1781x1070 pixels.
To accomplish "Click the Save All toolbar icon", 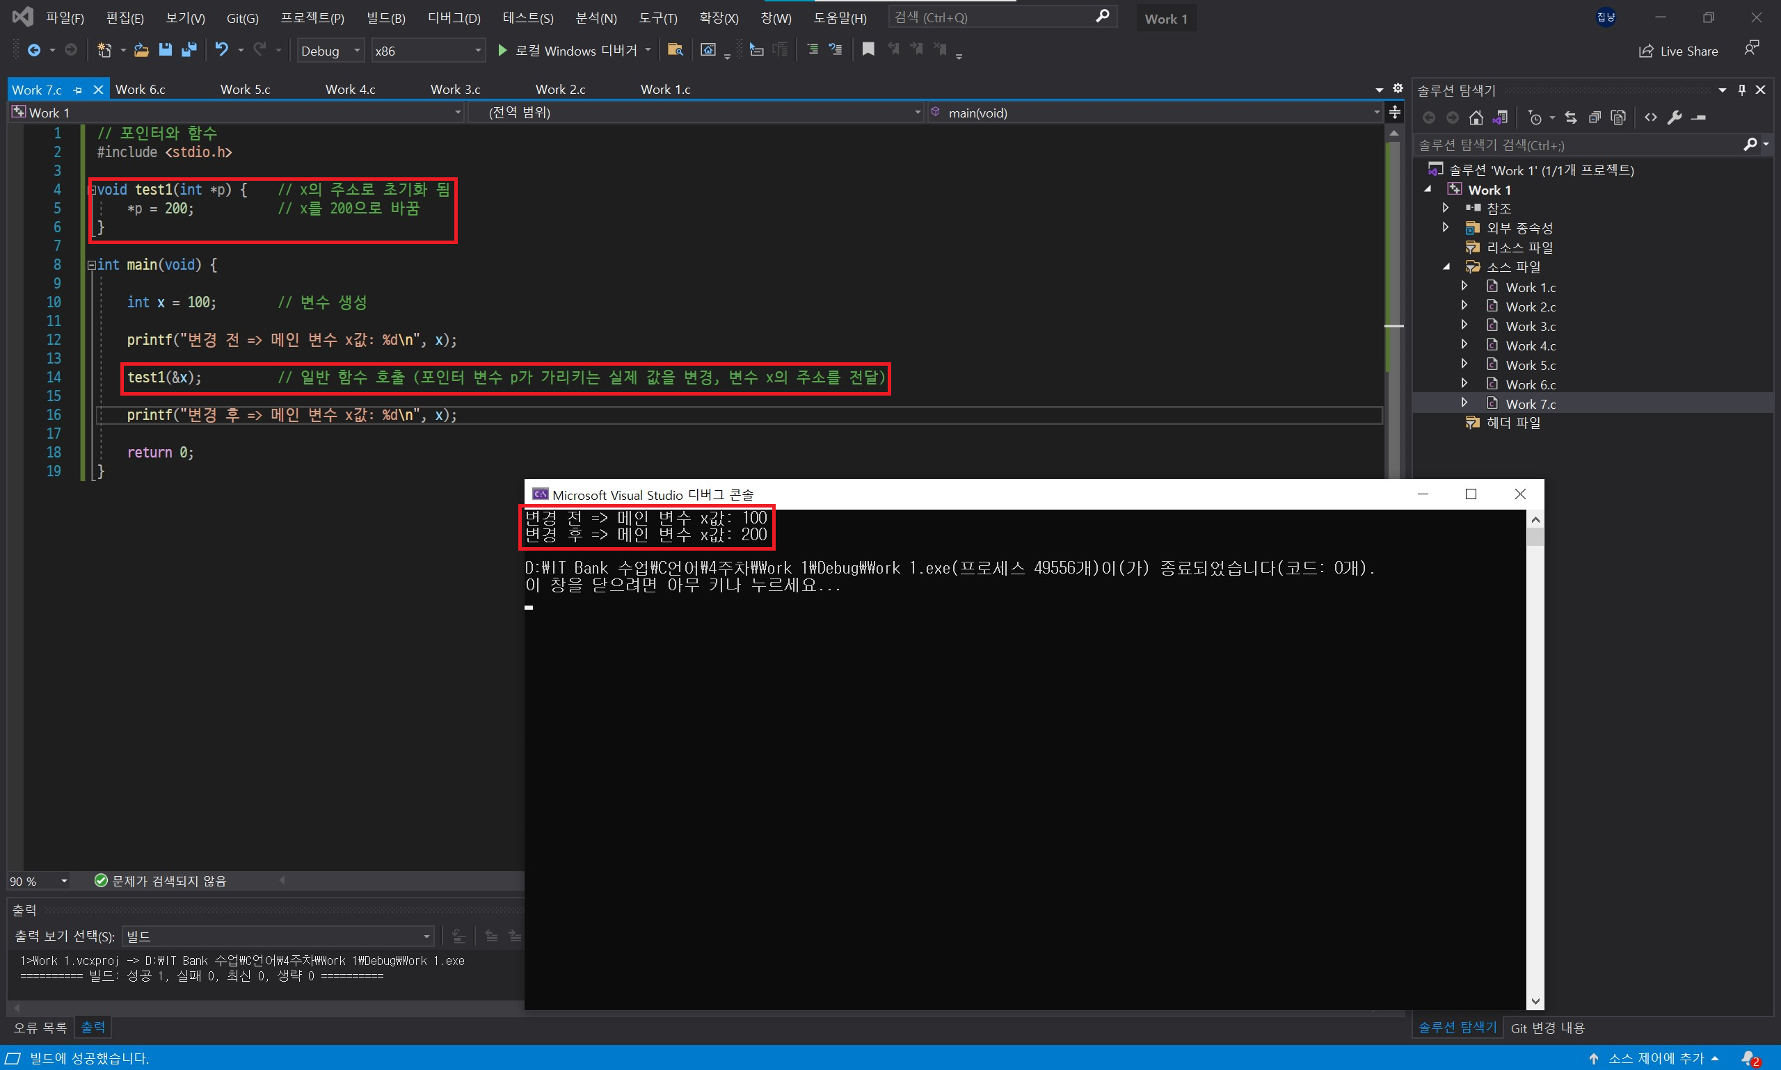I will point(189,50).
